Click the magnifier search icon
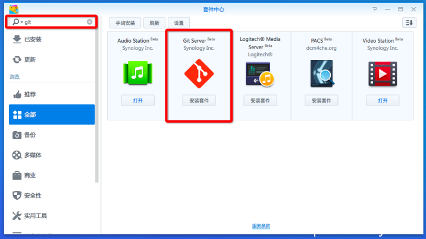 click(x=15, y=22)
